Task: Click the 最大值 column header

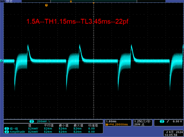Action: coord(78,126)
